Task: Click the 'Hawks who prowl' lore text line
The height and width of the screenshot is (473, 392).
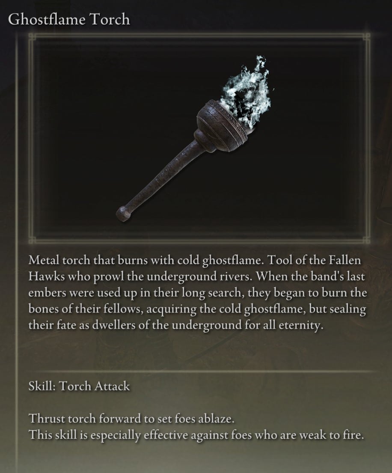Action: point(196,277)
